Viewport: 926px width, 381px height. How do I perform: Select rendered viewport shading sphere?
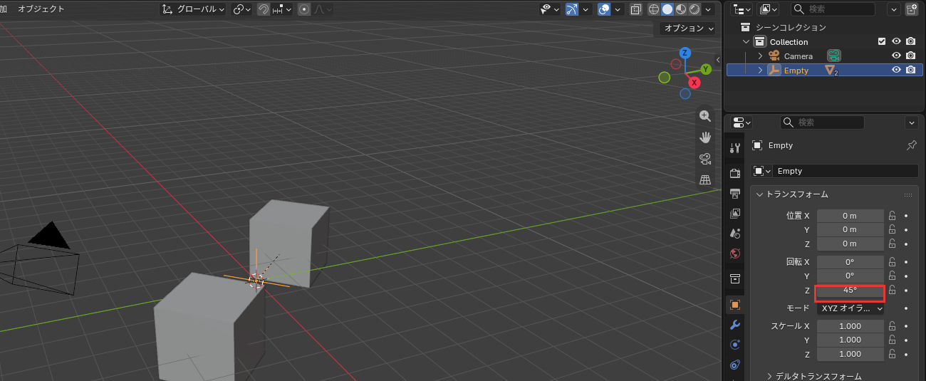(x=694, y=9)
